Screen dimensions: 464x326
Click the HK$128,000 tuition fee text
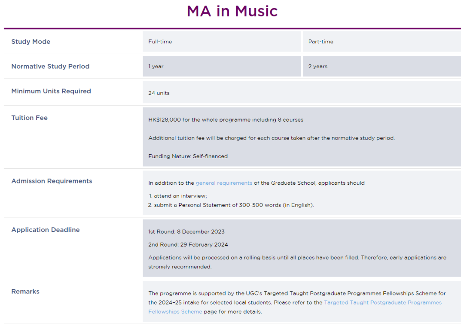(226, 120)
